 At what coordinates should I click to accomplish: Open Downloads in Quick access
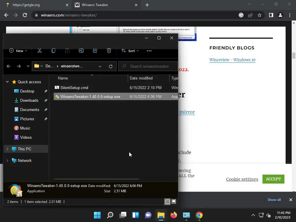29,100
